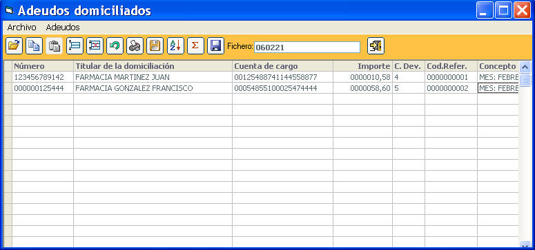
Task: Select the row selector of FARMACIA GONZALEZ row
Action: click(8, 88)
